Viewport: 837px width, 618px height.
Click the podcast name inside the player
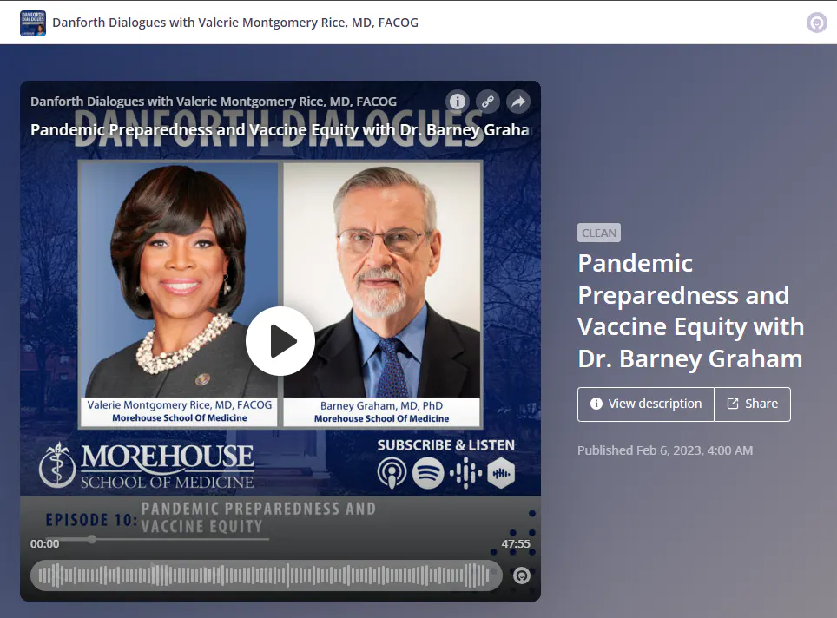[214, 102]
